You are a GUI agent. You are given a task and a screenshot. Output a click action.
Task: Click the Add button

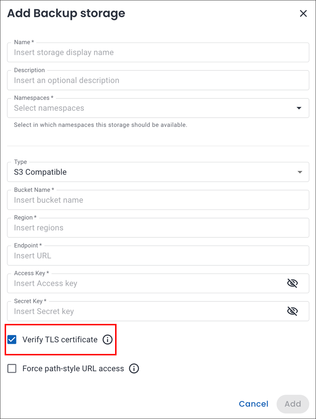[292, 404]
